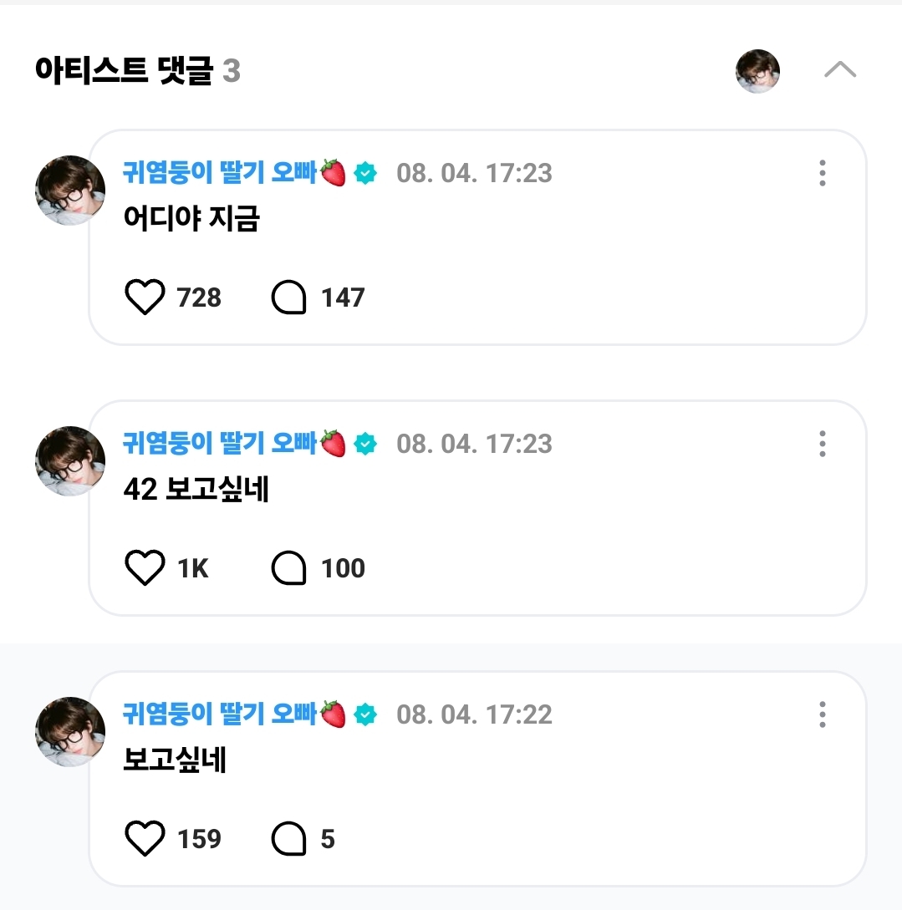Screen dimensions: 902x910
Task: Tap the verified badge on first comment
Action: [x=365, y=174]
